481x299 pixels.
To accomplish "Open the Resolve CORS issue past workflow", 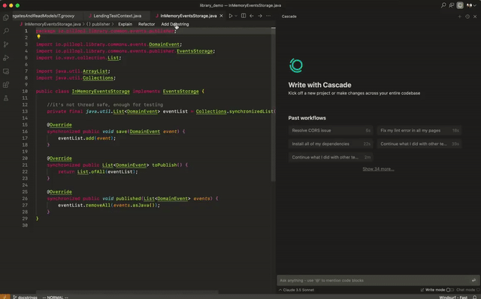I will (331, 131).
